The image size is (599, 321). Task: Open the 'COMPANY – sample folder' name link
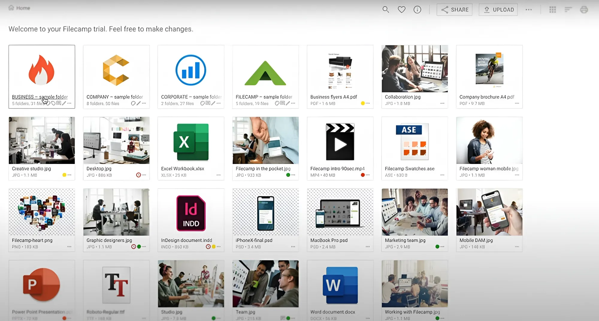point(115,97)
